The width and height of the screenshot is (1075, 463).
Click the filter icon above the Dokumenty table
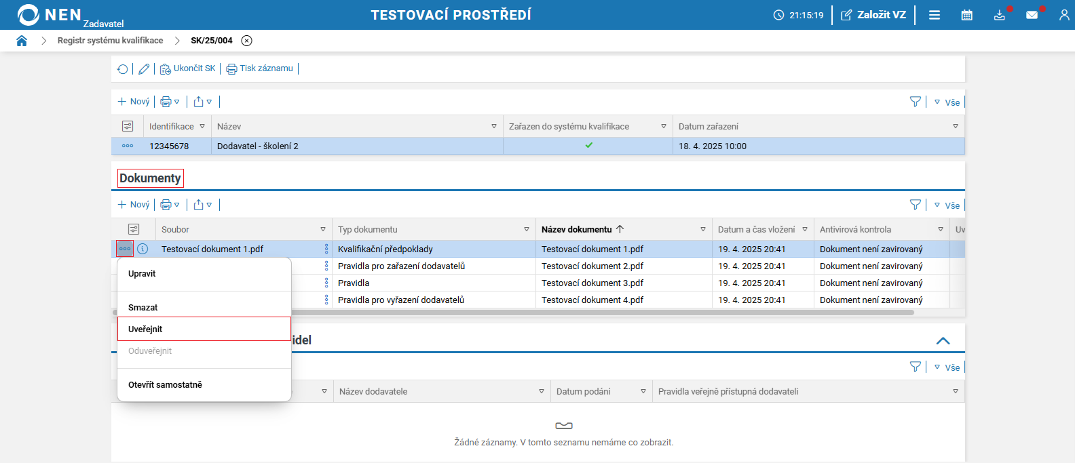point(915,205)
